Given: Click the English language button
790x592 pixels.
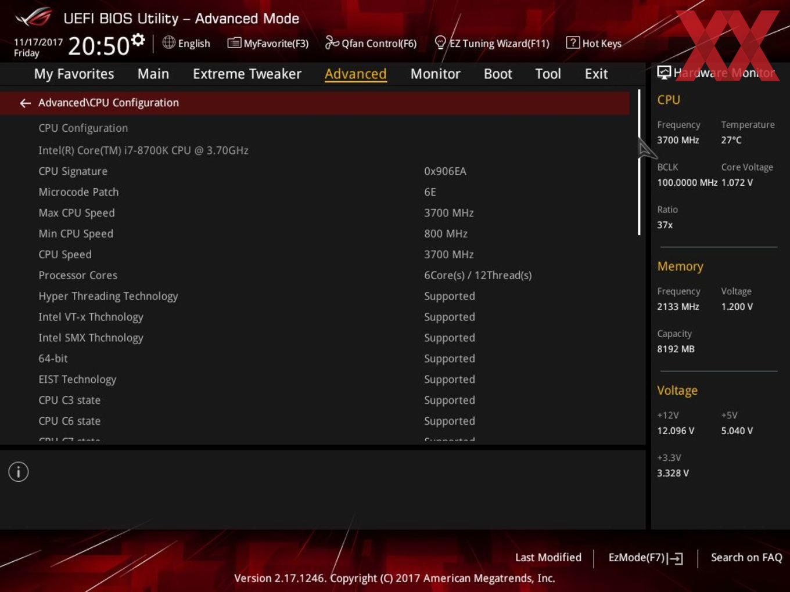Looking at the screenshot, I should coord(186,43).
